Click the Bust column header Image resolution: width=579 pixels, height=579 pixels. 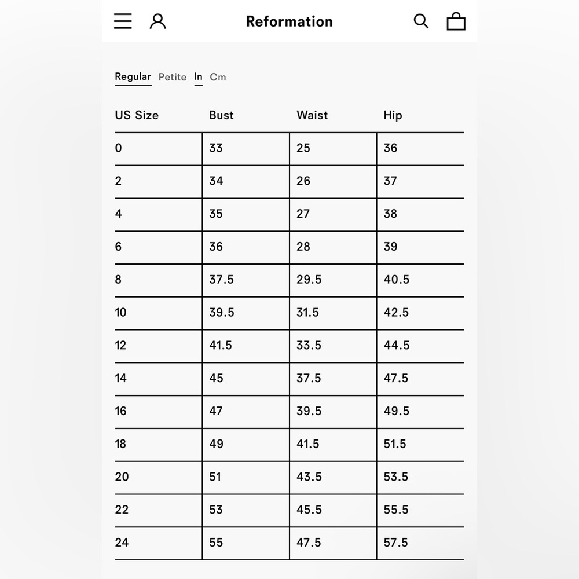point(221,115)
